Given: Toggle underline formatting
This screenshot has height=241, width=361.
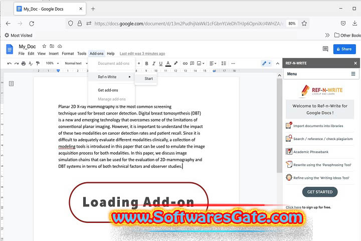Looking at the screenshot, I should click(161, 63).
